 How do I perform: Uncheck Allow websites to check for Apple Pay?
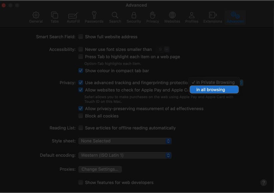81,90
